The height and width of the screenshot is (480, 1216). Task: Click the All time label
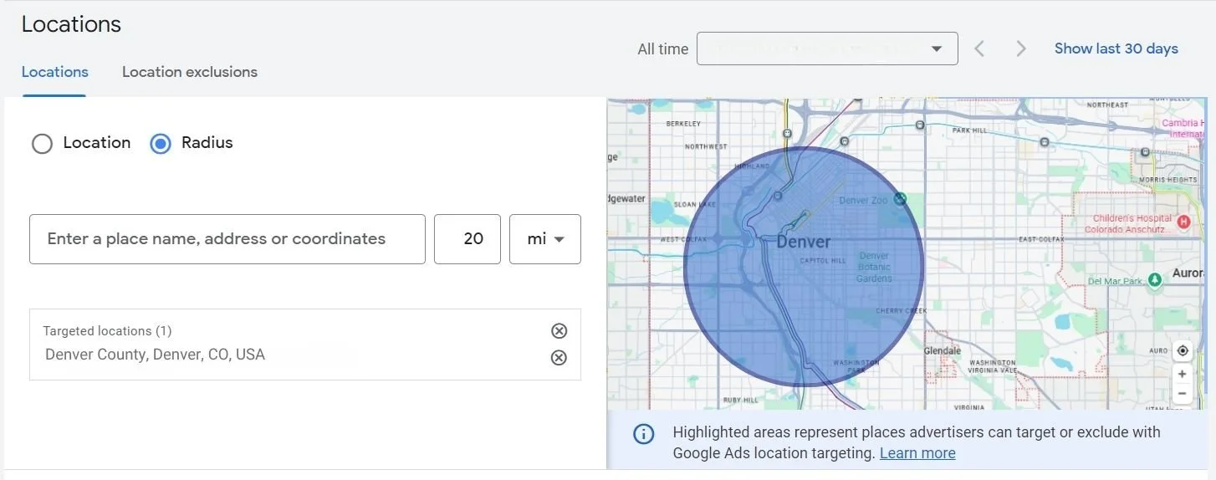pyautogui.click(x=663, y=49)
